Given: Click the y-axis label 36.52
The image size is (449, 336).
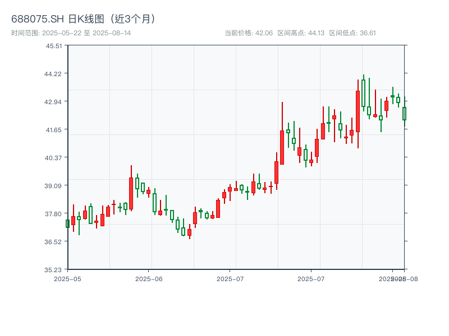Looking at the screenshot, I should pyautogui.click(x=53, y=242).
